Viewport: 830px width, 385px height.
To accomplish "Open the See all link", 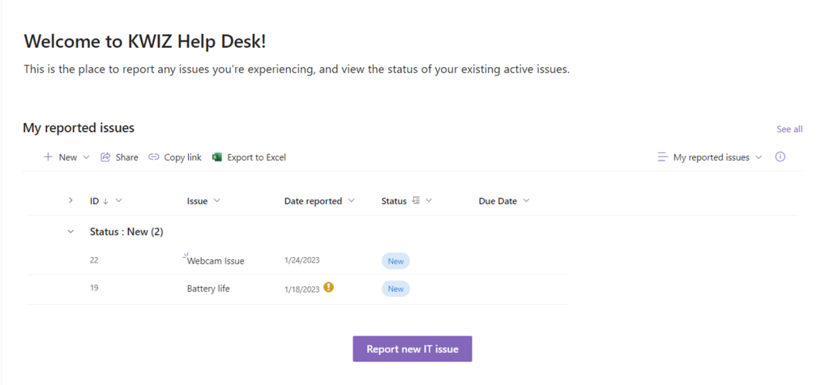I will coord(789,129).
